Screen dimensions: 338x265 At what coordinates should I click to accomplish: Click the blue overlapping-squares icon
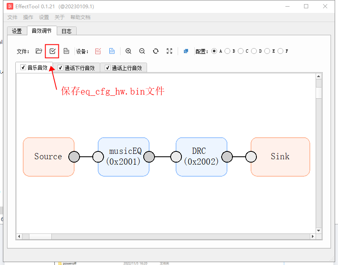coord(186,51)
